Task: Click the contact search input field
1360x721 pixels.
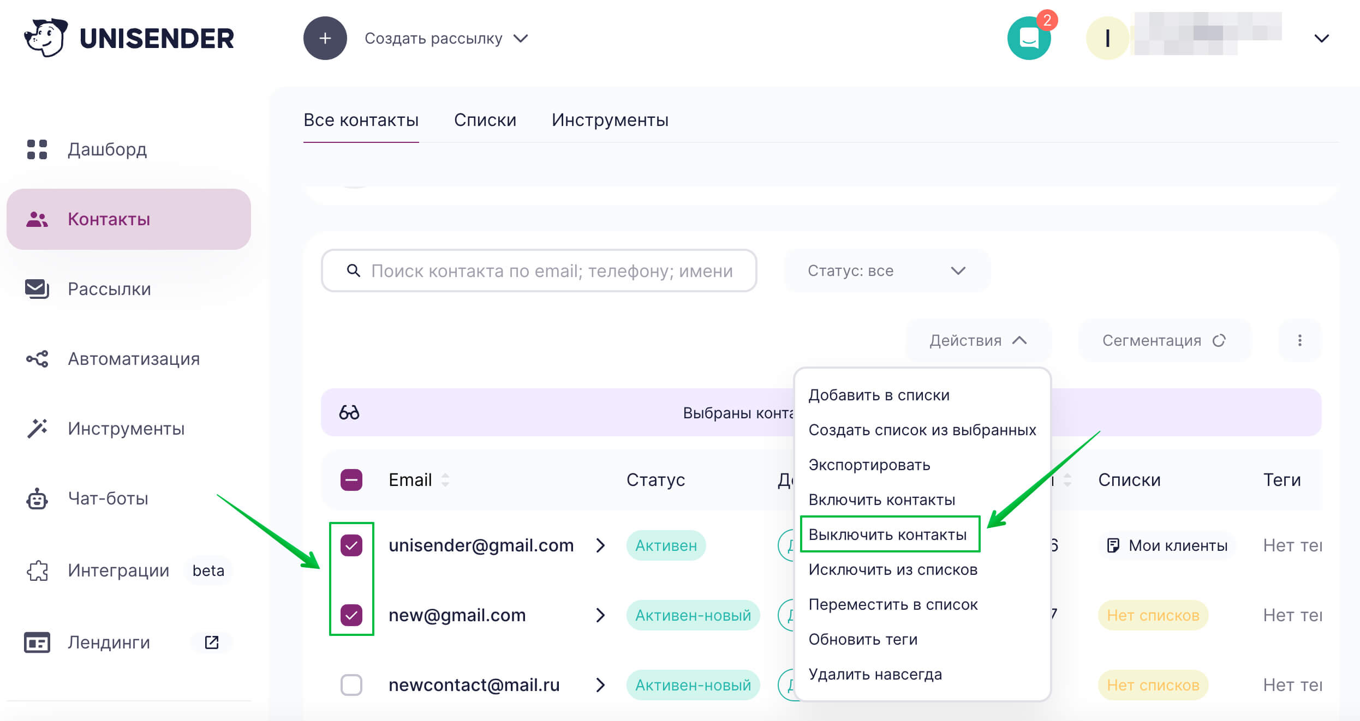Action: click(x=551, y=271)
